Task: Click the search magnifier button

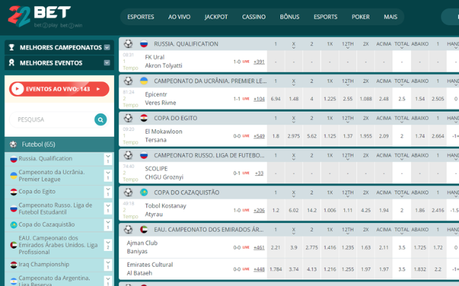Action: tap(100, 119)
